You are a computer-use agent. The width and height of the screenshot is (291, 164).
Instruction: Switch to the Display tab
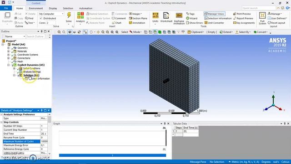(x=53, y=8)
